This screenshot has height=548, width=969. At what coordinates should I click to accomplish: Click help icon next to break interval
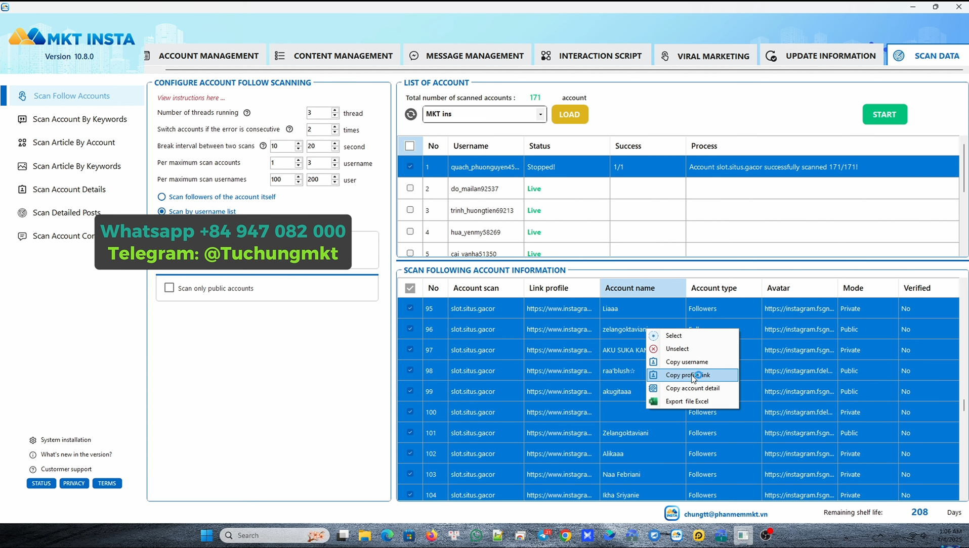[x=263, y=146]
